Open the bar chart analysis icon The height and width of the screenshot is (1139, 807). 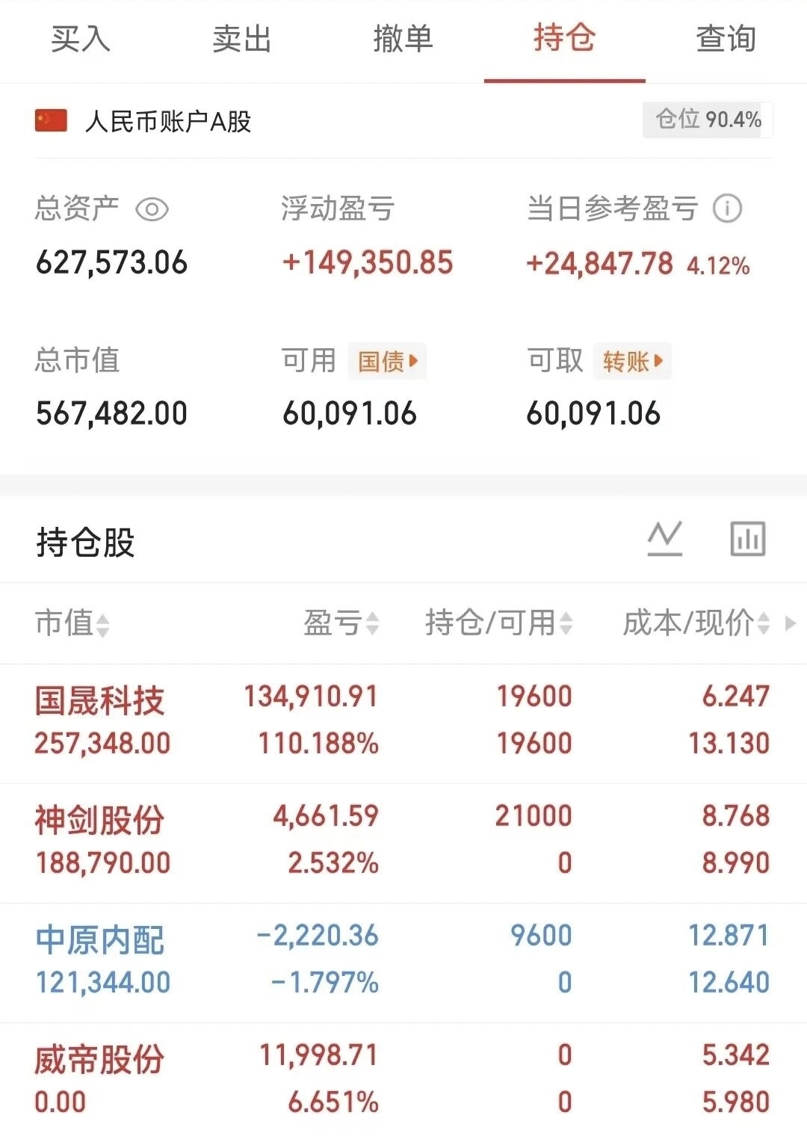(x=747, y=538)
